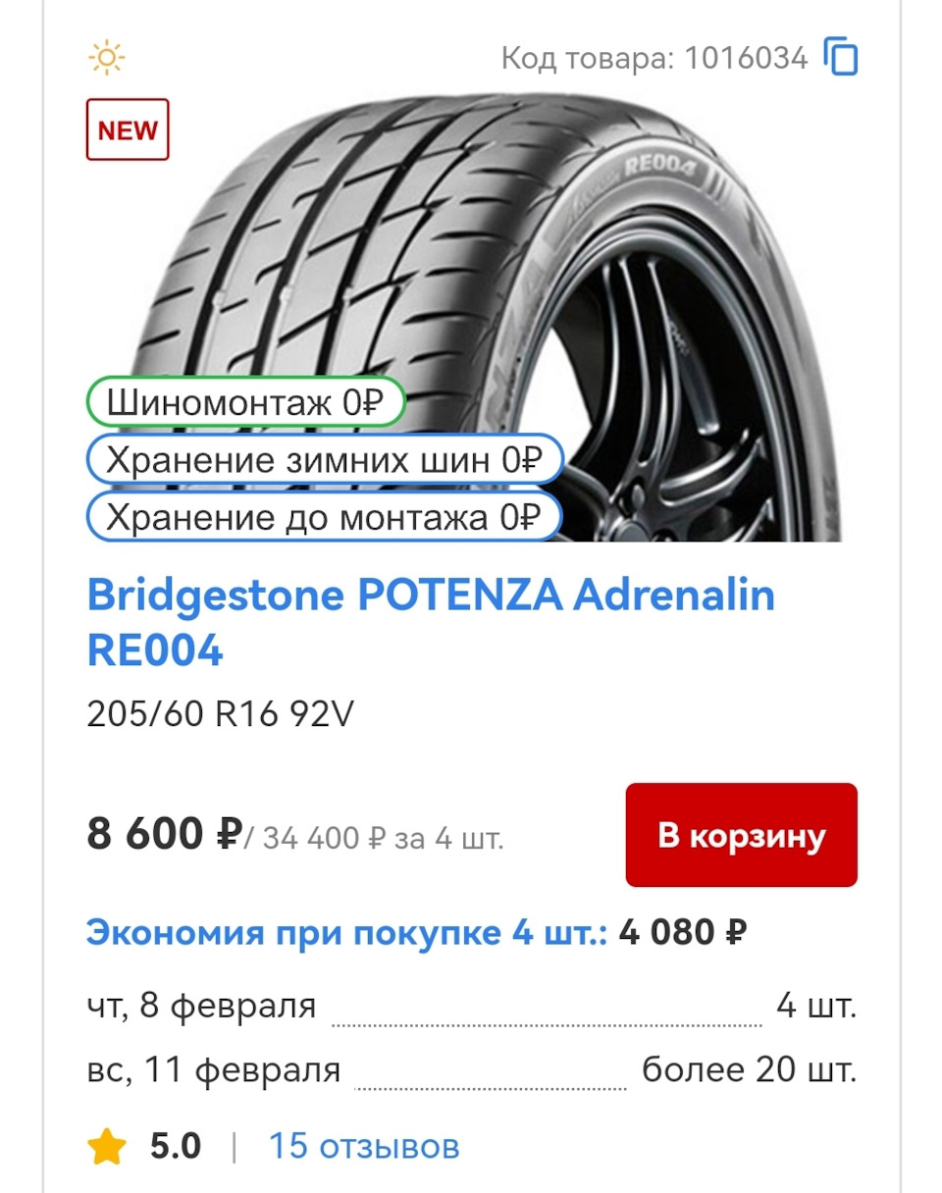Select the Шиномонтаж 0₽ badge
942x1193 pixels.
click(244, 402)
